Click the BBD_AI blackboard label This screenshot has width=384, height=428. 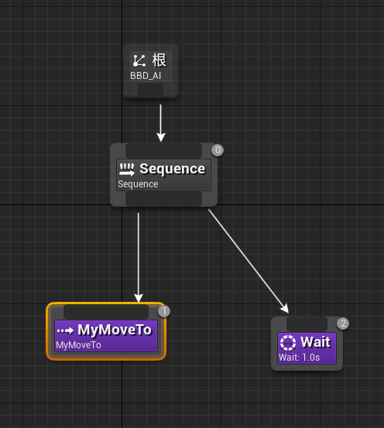pyautogui.click(x=146, y=76)
